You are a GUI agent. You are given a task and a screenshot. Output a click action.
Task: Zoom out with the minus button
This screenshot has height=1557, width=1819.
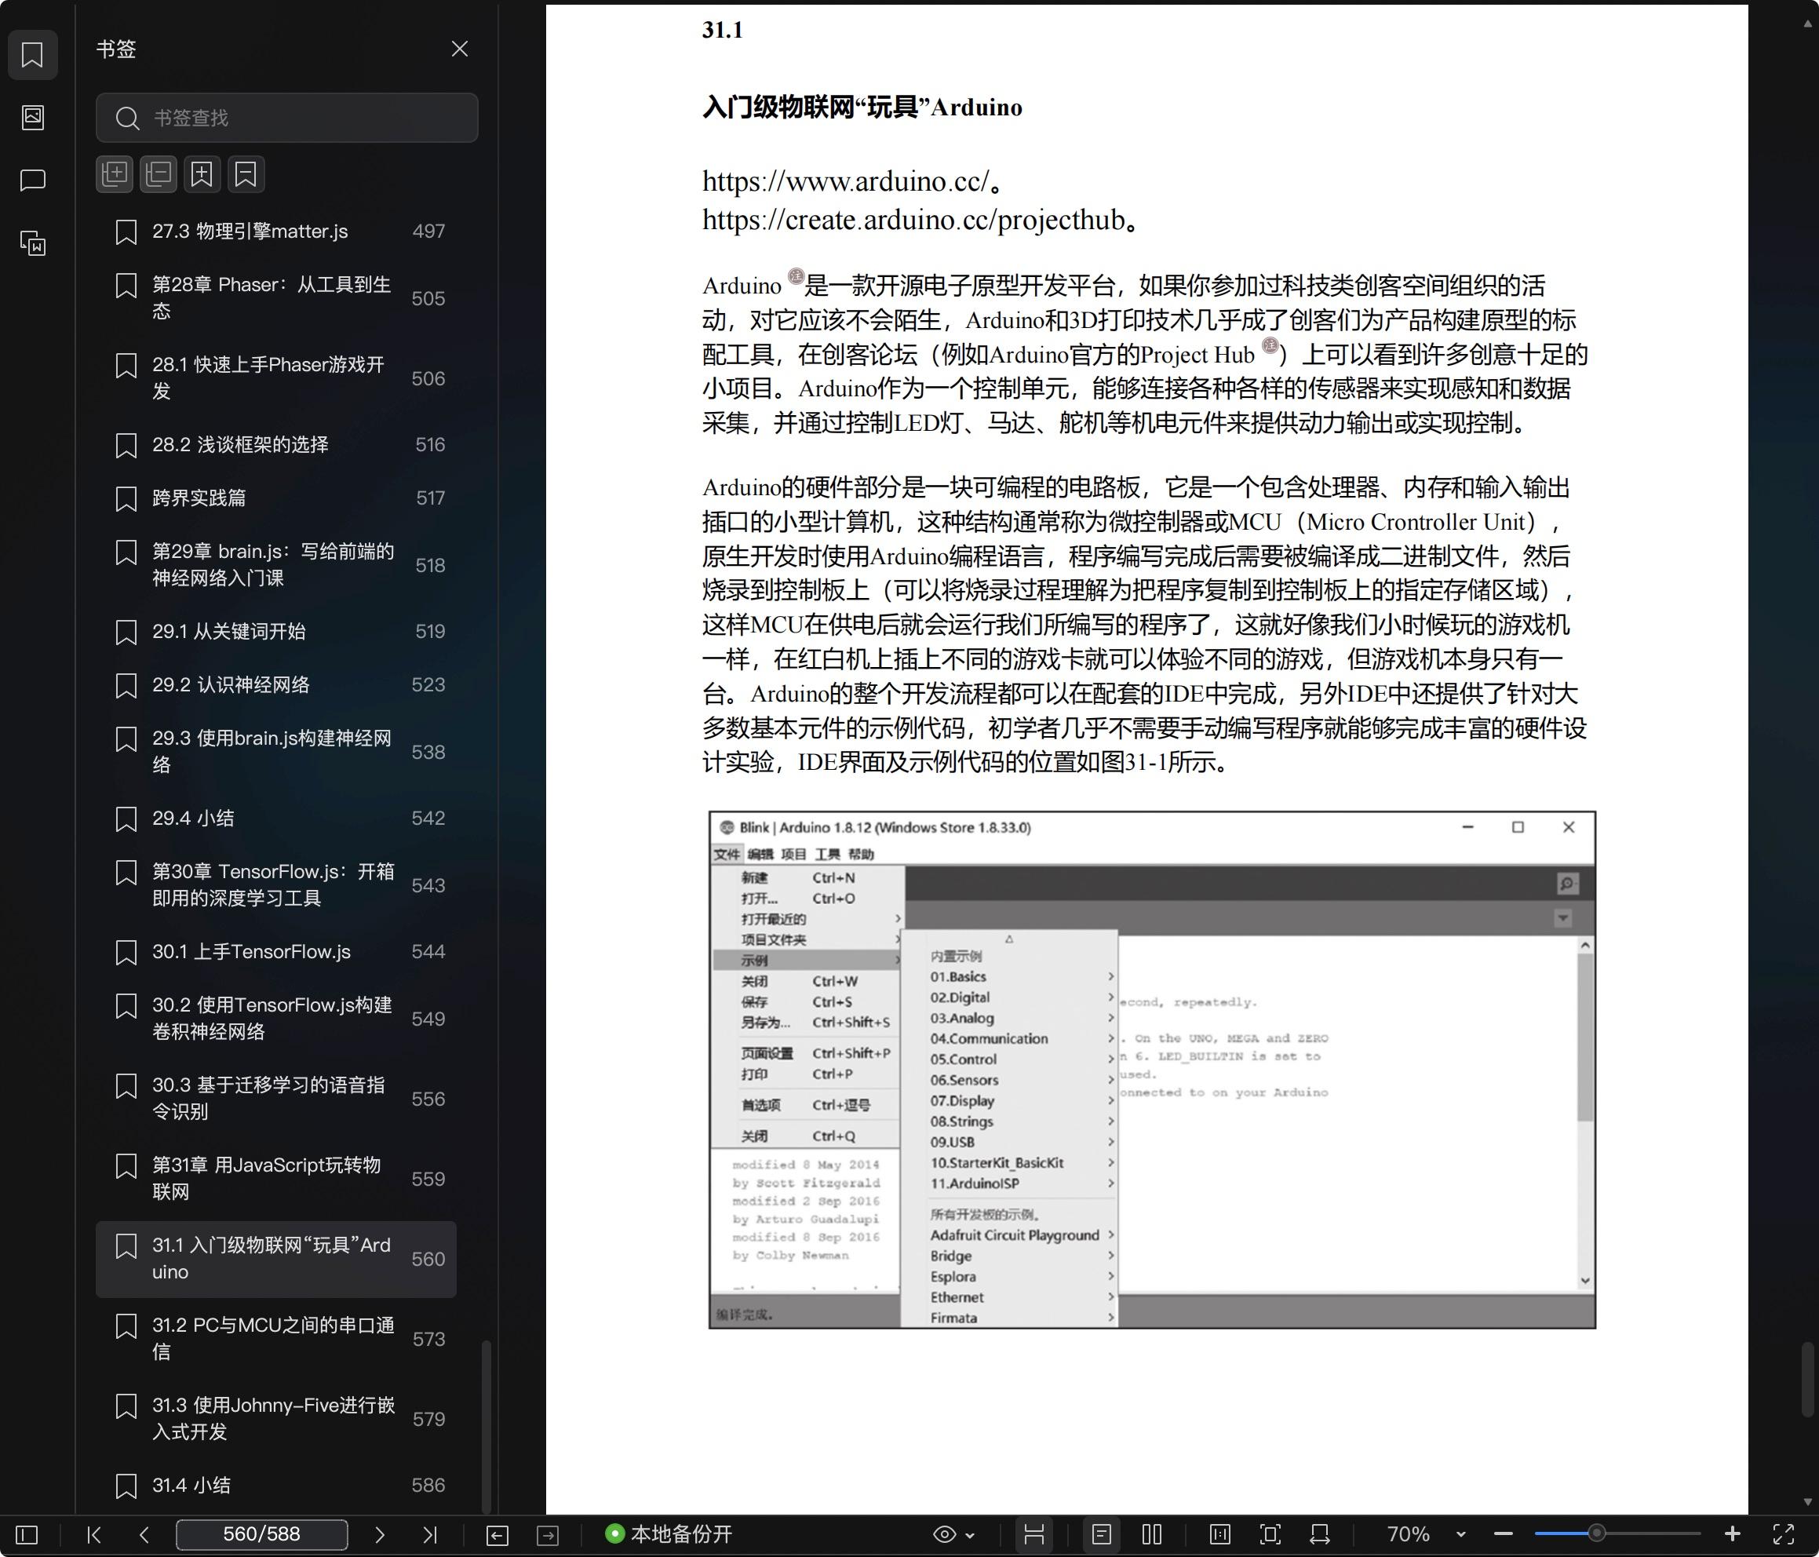click(x=1503, y=1534)
